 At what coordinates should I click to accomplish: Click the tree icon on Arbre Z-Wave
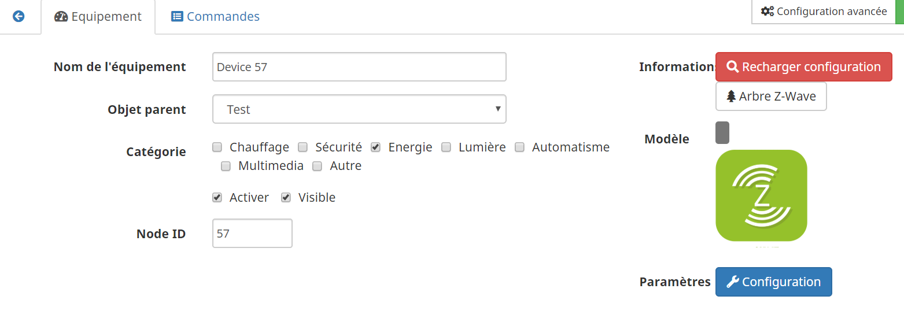pos(731,97)
